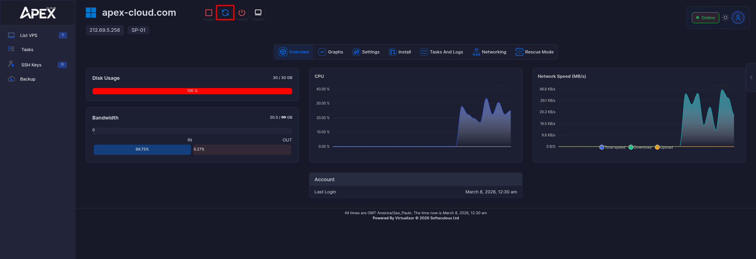Open the Rescue Mode tab

pos(534,52)
